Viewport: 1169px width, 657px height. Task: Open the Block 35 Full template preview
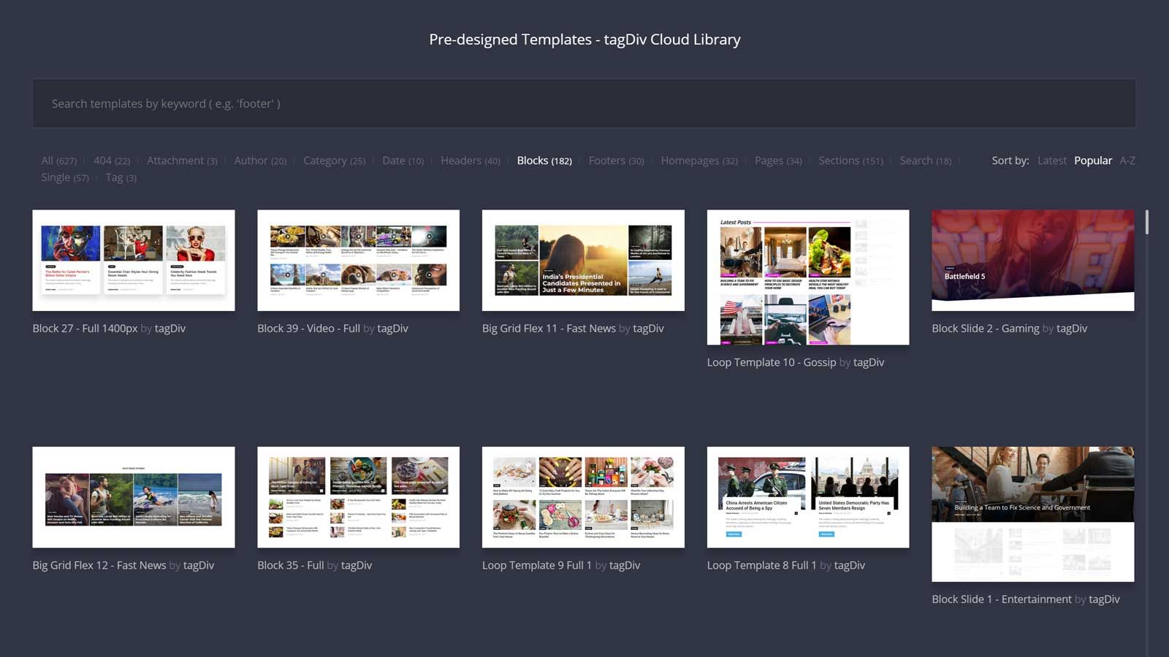[x=358, y=497]
